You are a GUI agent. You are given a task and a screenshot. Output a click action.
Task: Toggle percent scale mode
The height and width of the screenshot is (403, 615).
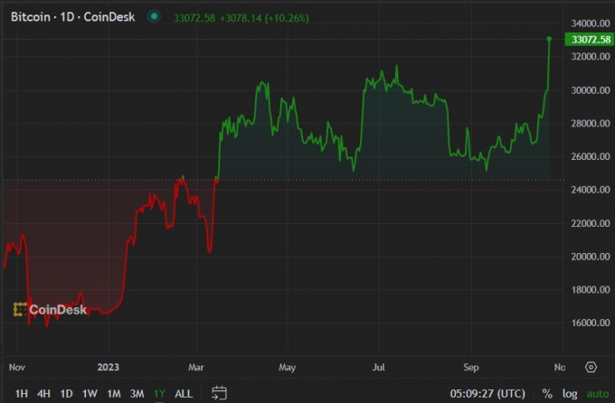(547, 394)
